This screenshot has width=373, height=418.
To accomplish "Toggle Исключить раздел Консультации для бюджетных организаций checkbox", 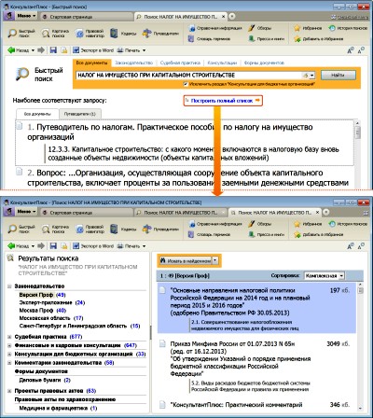I will tap(186, 84).
